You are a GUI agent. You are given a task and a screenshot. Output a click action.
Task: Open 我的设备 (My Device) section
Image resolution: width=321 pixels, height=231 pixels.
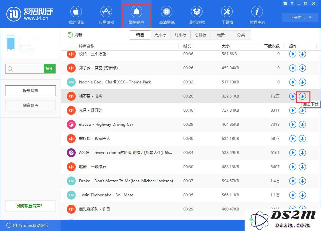76,15
